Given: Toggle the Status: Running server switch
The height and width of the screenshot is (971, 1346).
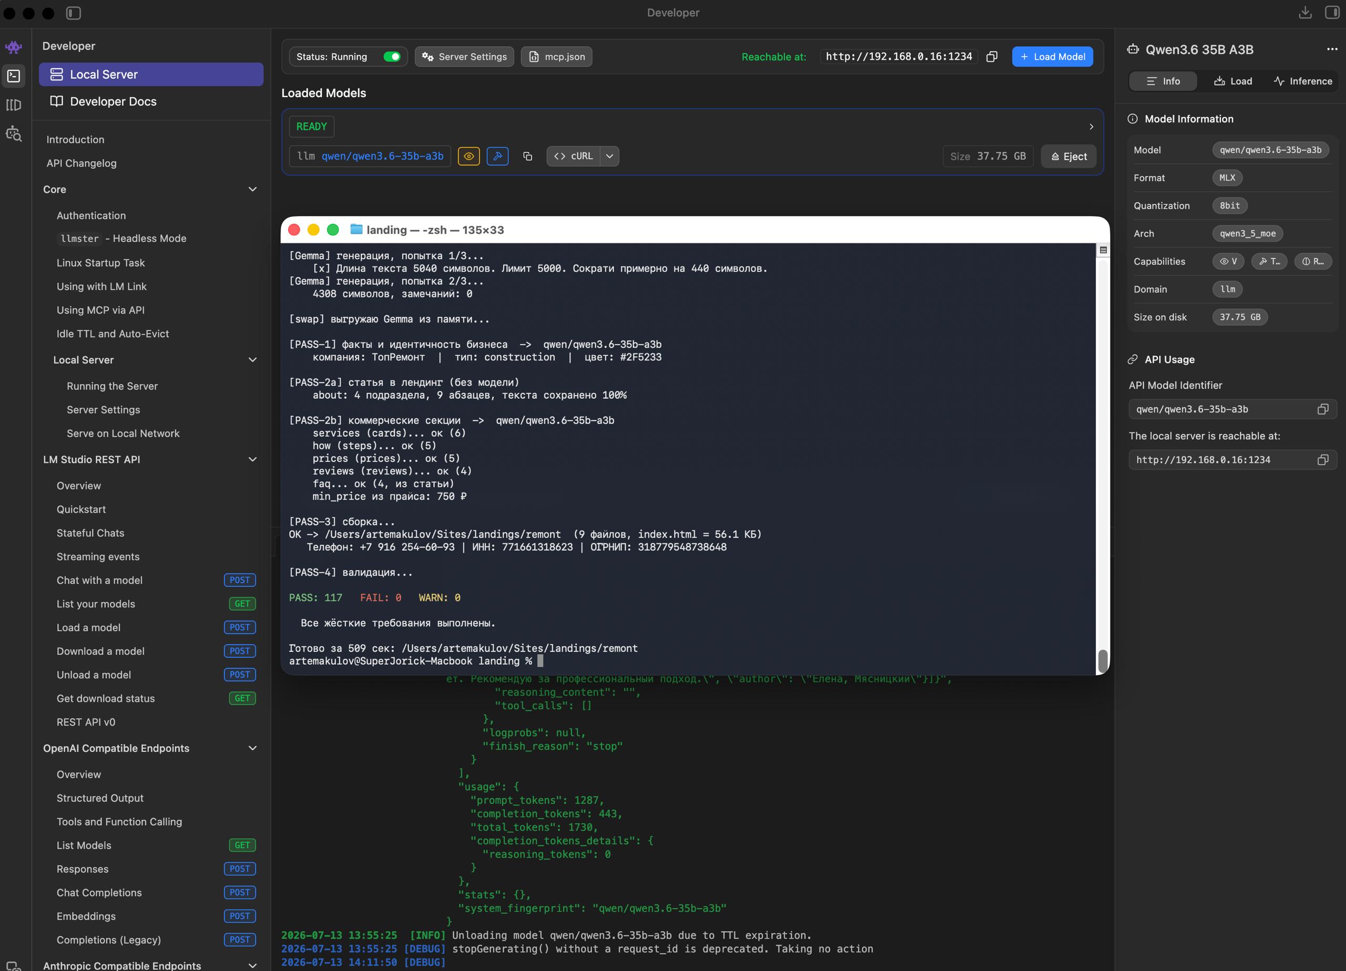Looking at the screenshot, I should pyautogui.click(x=392, y=57).
